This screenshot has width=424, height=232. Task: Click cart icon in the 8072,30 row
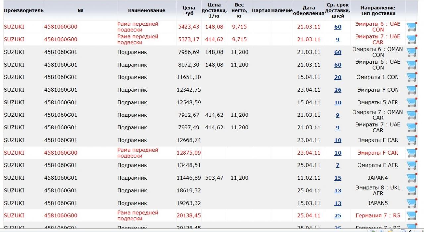pyautogui.click(x=411, y=65)
